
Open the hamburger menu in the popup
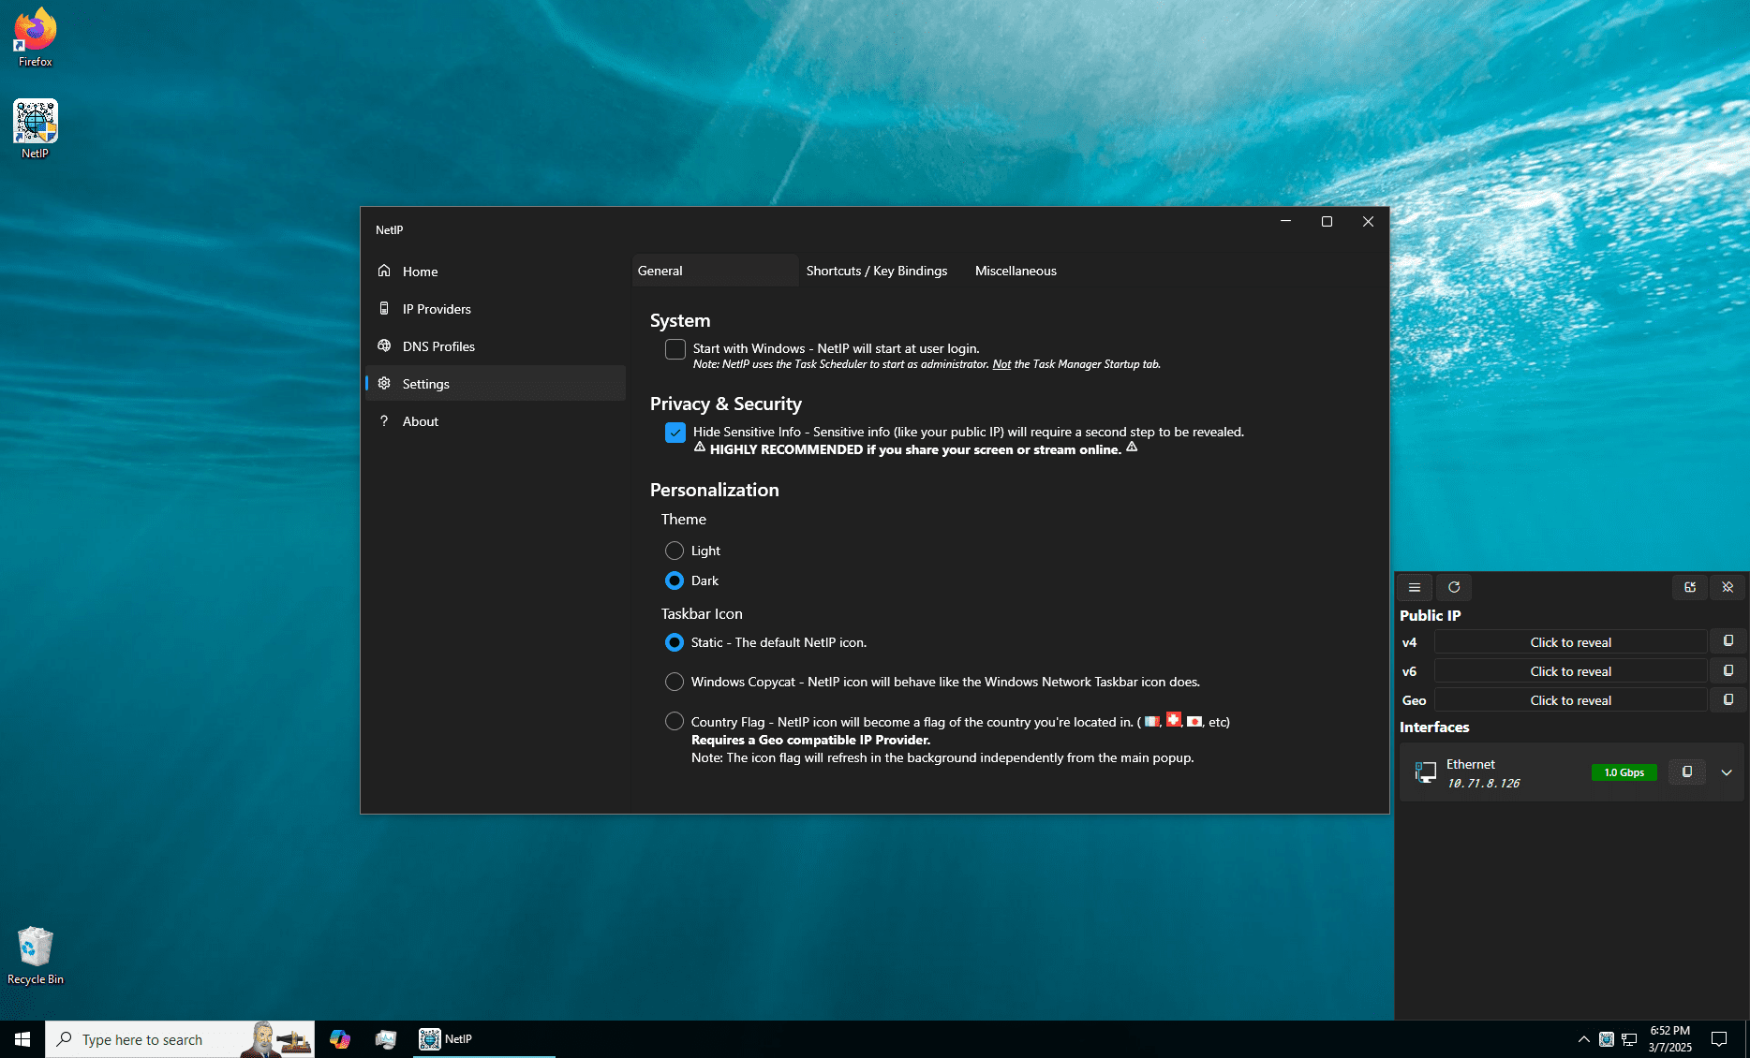[1415, 587]
